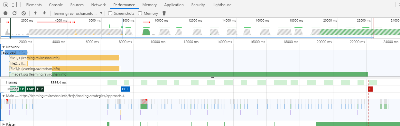
Task: Switch to the Elements tab
Action: [34, 5]
